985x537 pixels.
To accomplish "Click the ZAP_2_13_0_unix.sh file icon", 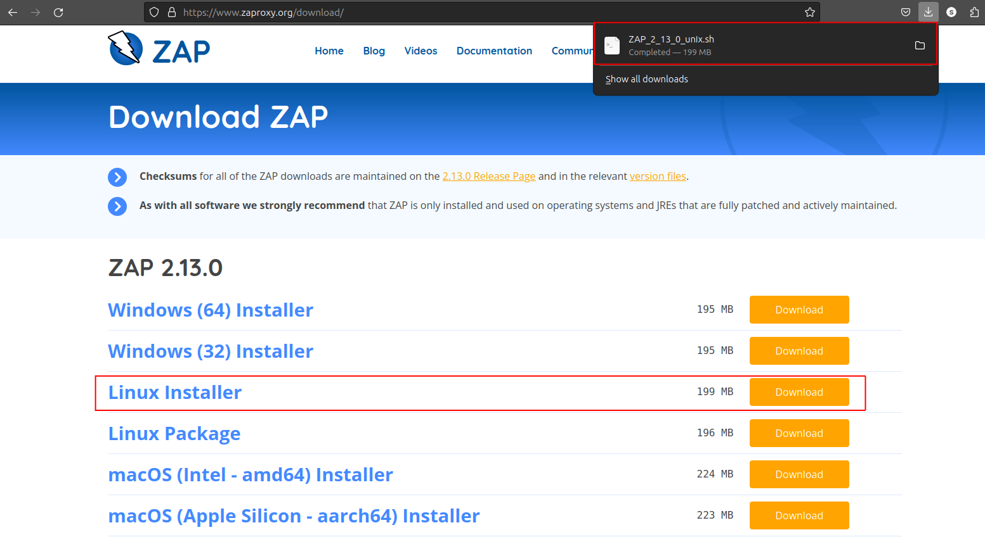I will tap(612, 45).
